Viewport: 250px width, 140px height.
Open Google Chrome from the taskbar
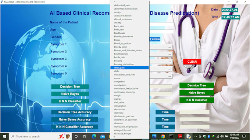[163, 136]
